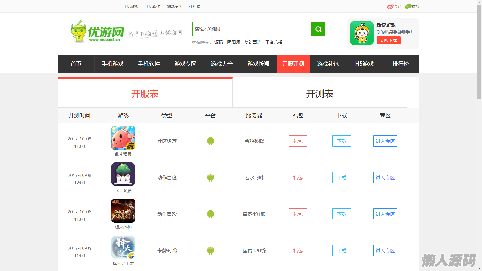Click hot search term 王者荣耀
This screenshot has width=482, height=271.
click(274, 42)
